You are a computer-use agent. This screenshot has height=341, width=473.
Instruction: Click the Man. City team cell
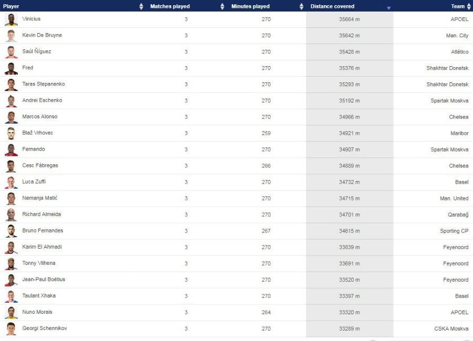pyautogui.click(x=457, y=36)
